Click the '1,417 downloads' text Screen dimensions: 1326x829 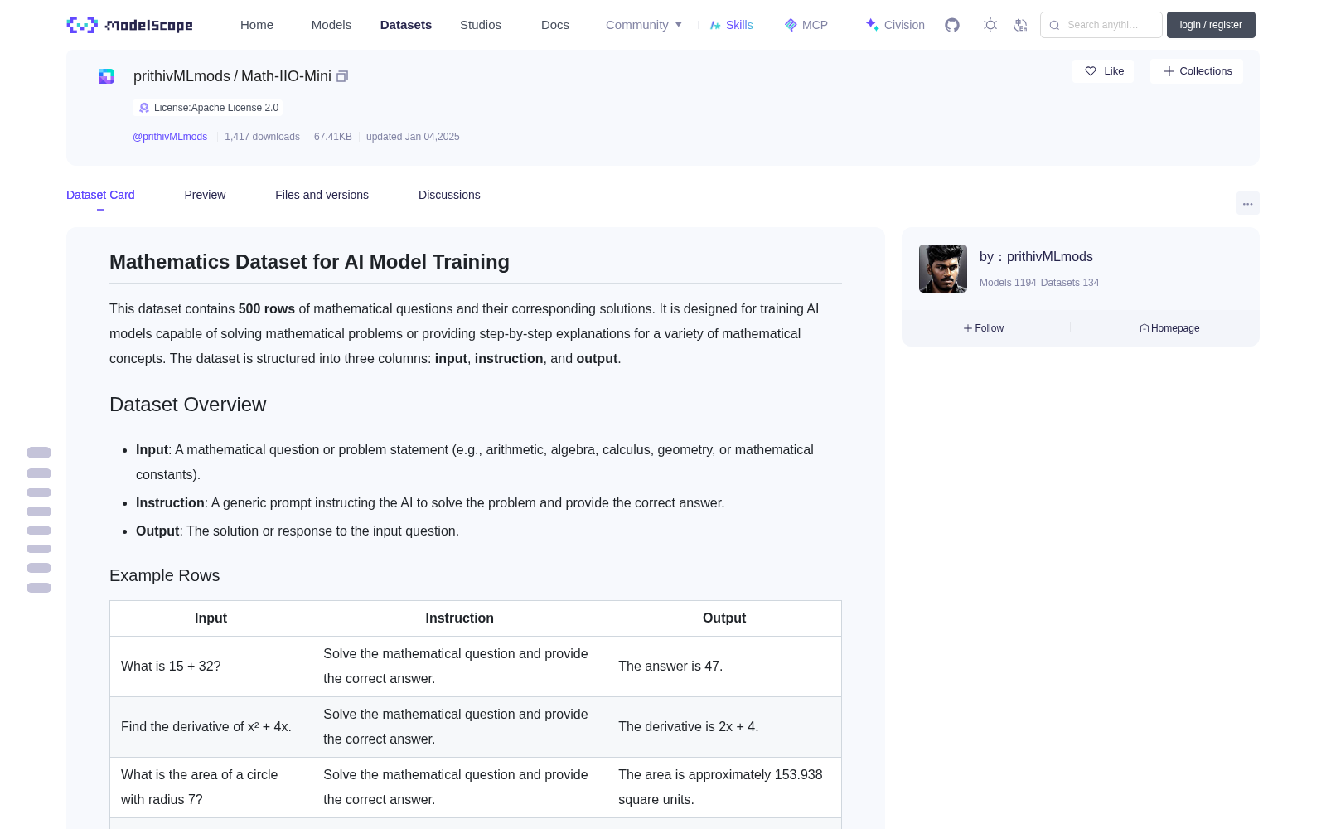[x=262, y=137]
